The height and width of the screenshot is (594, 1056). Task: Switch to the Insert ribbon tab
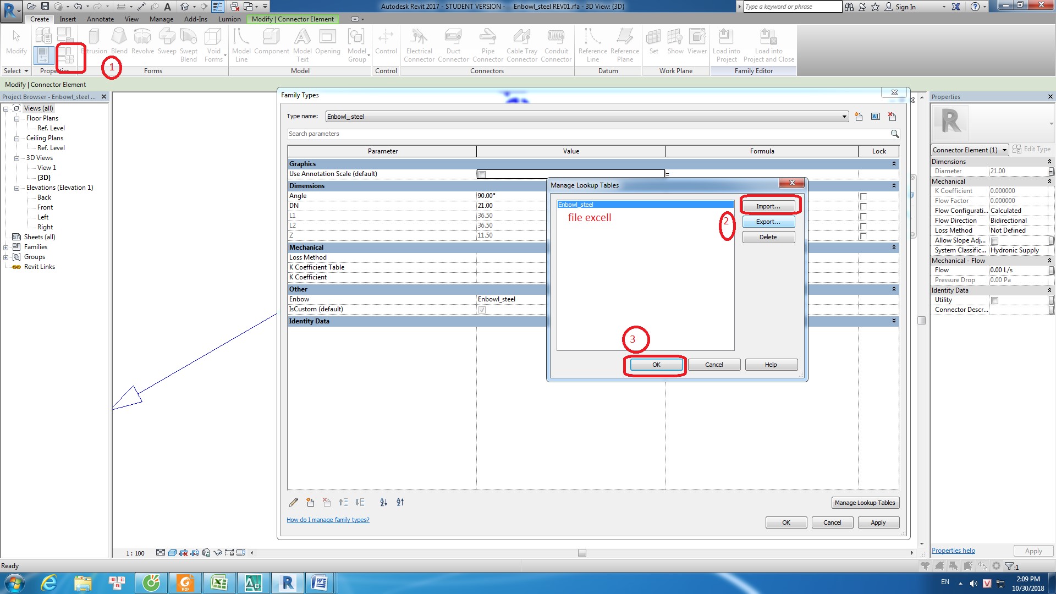click(x=67, y=19)
